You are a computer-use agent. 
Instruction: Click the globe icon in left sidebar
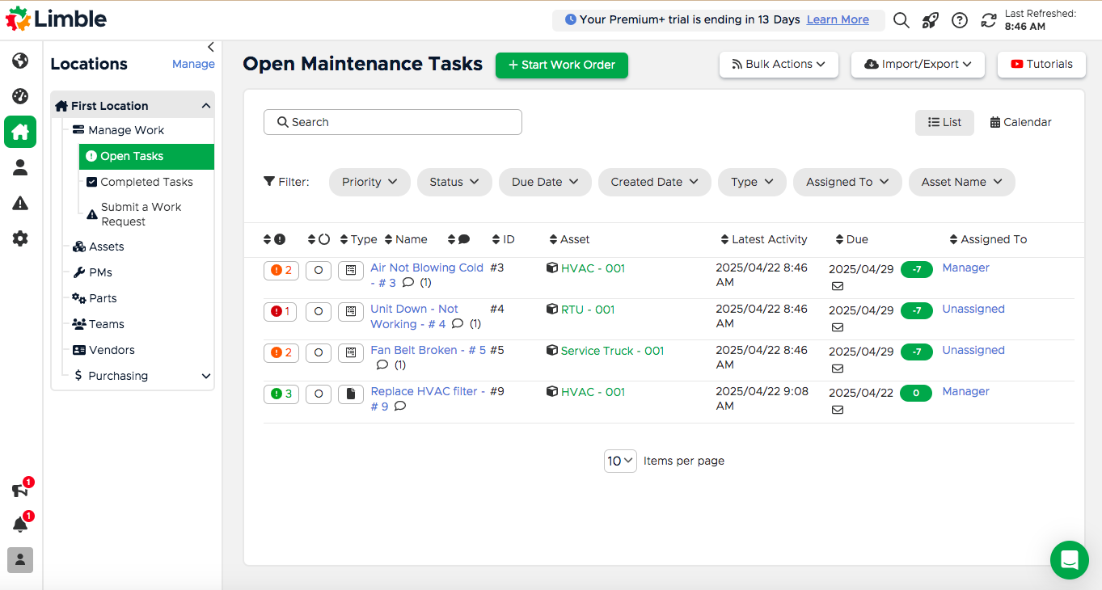(x=20, y=61)
